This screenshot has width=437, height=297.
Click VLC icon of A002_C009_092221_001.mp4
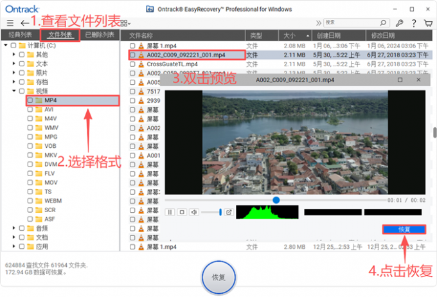click(141, 55)
